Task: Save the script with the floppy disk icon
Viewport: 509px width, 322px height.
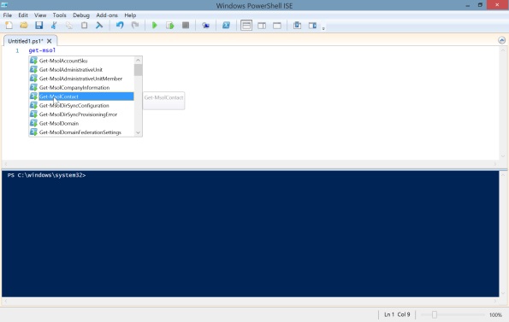Action: coord(39,26)
